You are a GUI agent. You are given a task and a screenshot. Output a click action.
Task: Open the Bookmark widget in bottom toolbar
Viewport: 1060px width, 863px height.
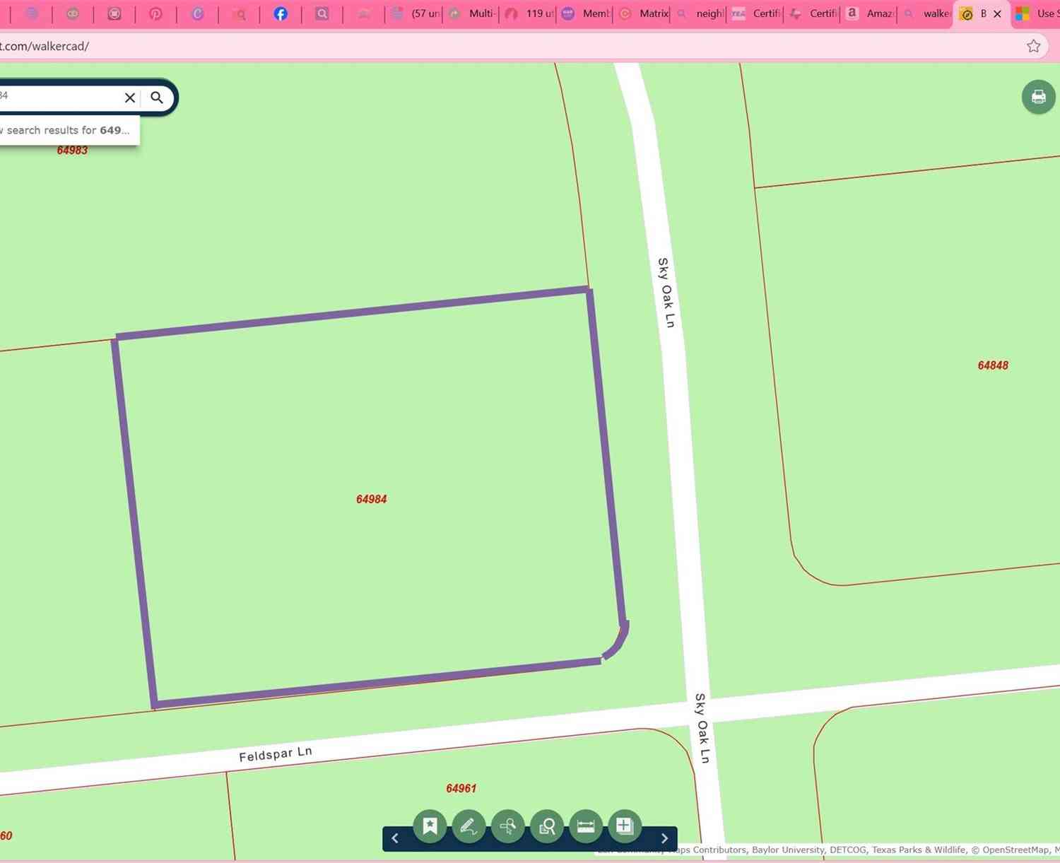pos(430,826)
